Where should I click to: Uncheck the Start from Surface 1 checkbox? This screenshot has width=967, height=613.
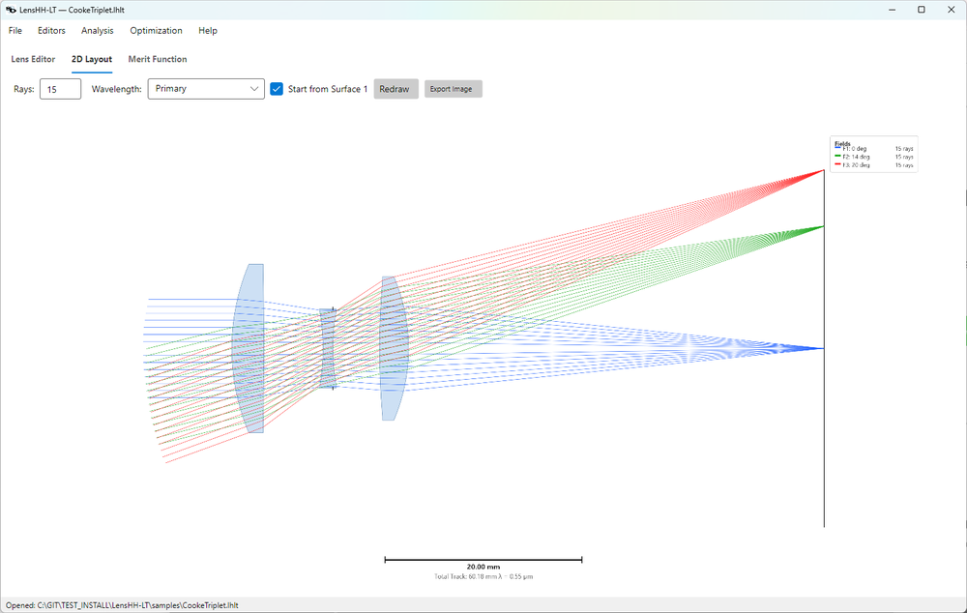(277, 89)
